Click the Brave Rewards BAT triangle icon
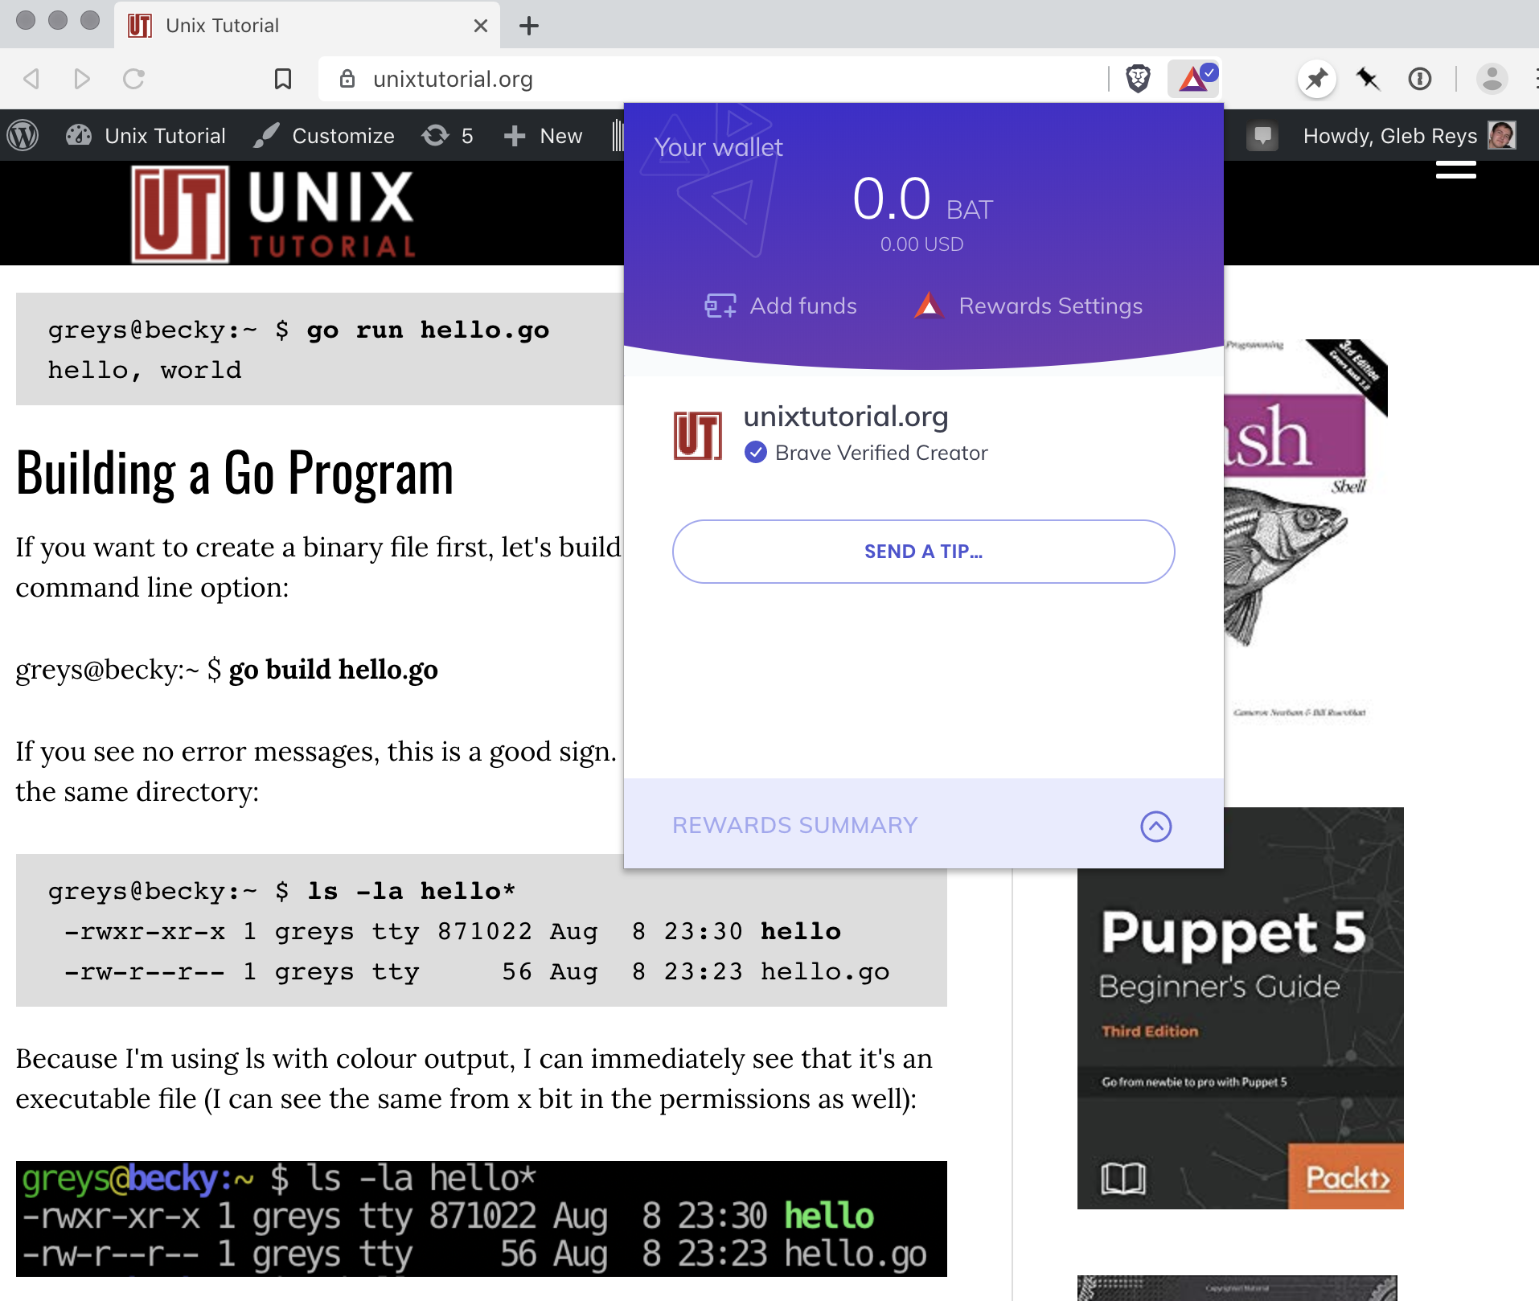This screenshot has height=1301, width=1539. (1195, 79)
